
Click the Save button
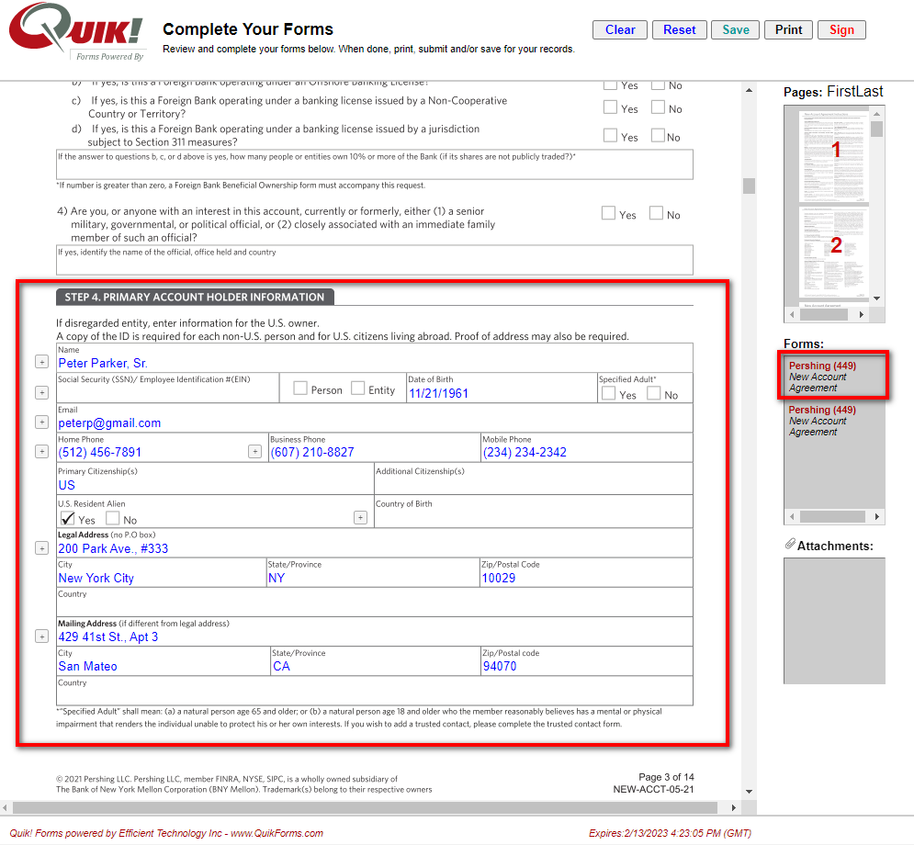pyautogui.click(x=735, y=29)
